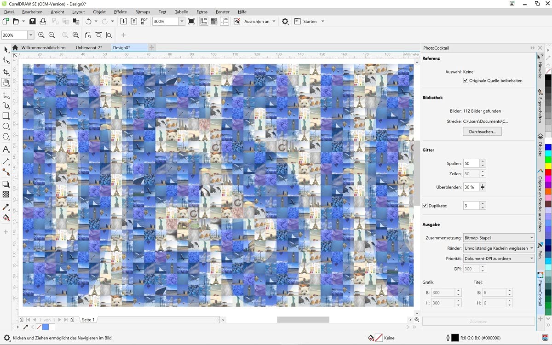Click the Save (floppy disk) icon
552x345 pixels.
click(32, 21)
